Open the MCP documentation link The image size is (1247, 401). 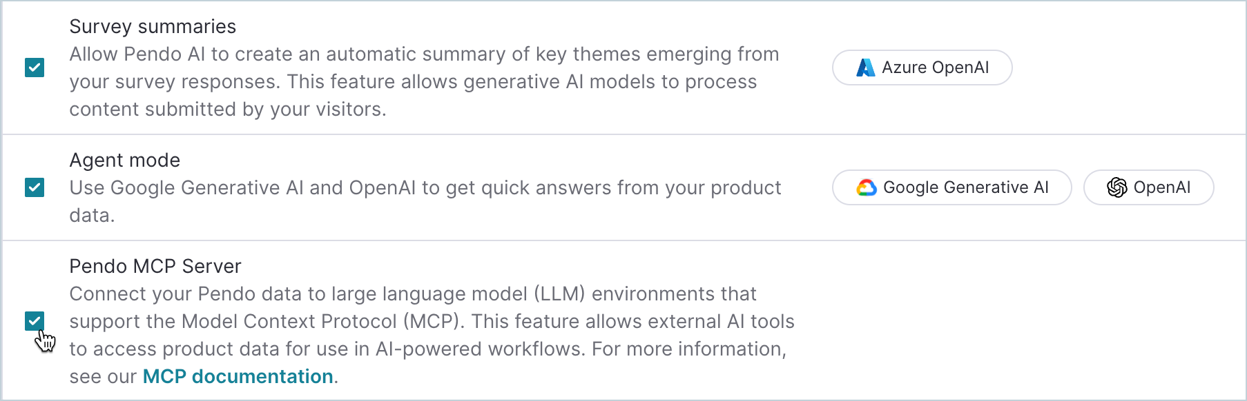(x=238, y=376)
